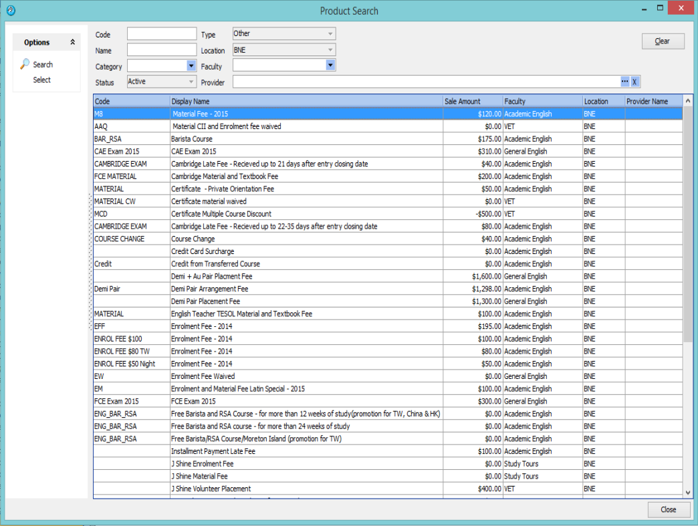Collapse the Options panel chevron

pyautogui.click(x=72, y=42)
